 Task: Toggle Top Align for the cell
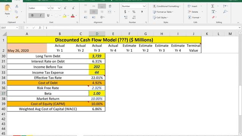[x=86, y=6]
